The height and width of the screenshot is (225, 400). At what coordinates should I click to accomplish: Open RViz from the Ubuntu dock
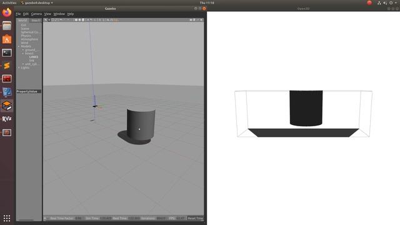(x=7, y=119)
